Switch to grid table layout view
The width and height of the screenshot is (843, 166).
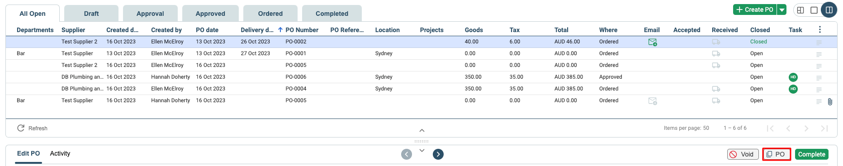pyautogui.click(x=800, y=10)
